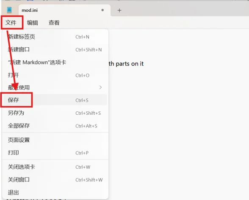This screenshot has height=200, width=249.
Task: Select 关闭窗口 in the menu
Action: [55, 180]
